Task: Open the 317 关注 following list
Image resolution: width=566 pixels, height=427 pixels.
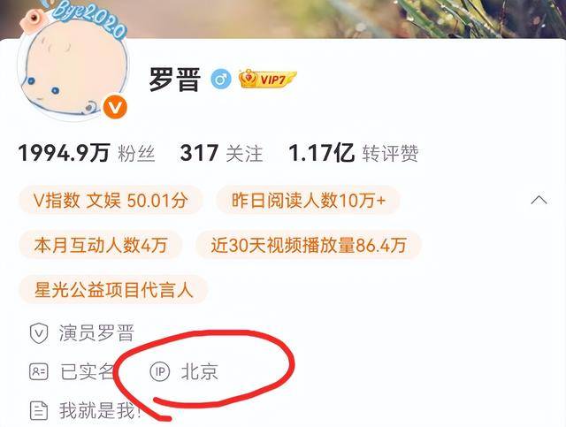Action: [x=221, y=153]
